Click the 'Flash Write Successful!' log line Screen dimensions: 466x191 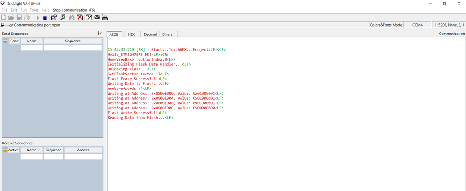pyautogui.click(x=137, y=113)
